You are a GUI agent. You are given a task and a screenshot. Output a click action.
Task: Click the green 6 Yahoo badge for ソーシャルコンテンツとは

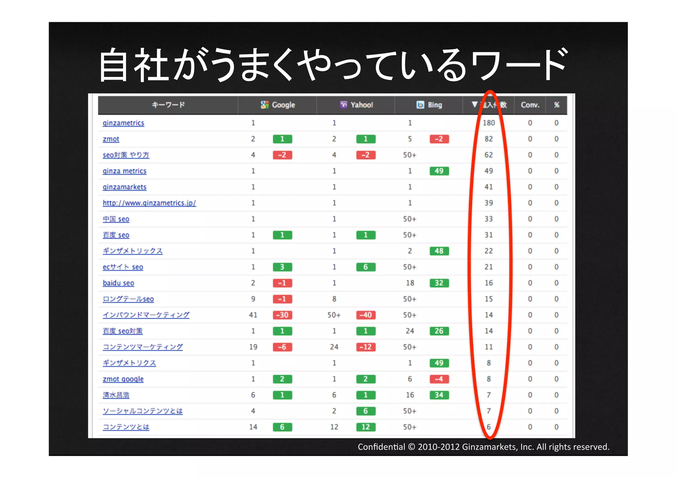pyautogui.click(x=366, y=411)
